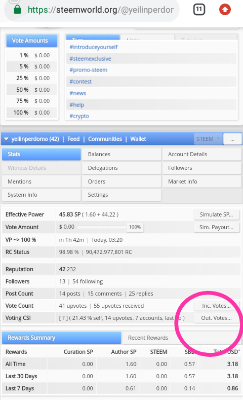Switch to the Account Details tab

[201, 154]
